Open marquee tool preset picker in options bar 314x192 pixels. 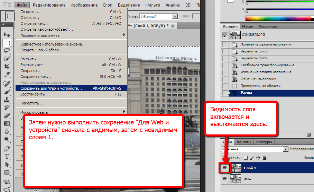9,16
